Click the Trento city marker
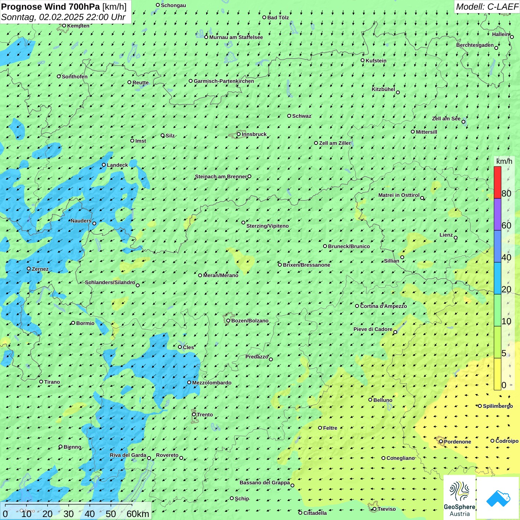 (x=194, y=415)
